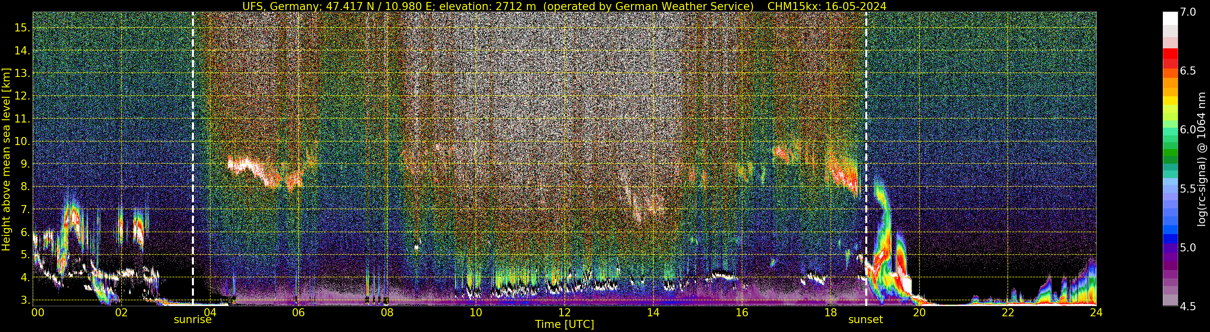
Task: Click the UFS, Germany station title text
Action: click(498, 6)
